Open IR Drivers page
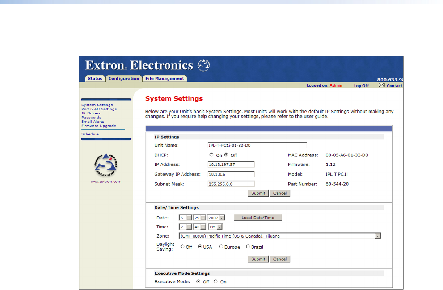This screenshot has width=443, height=290. 91,113
